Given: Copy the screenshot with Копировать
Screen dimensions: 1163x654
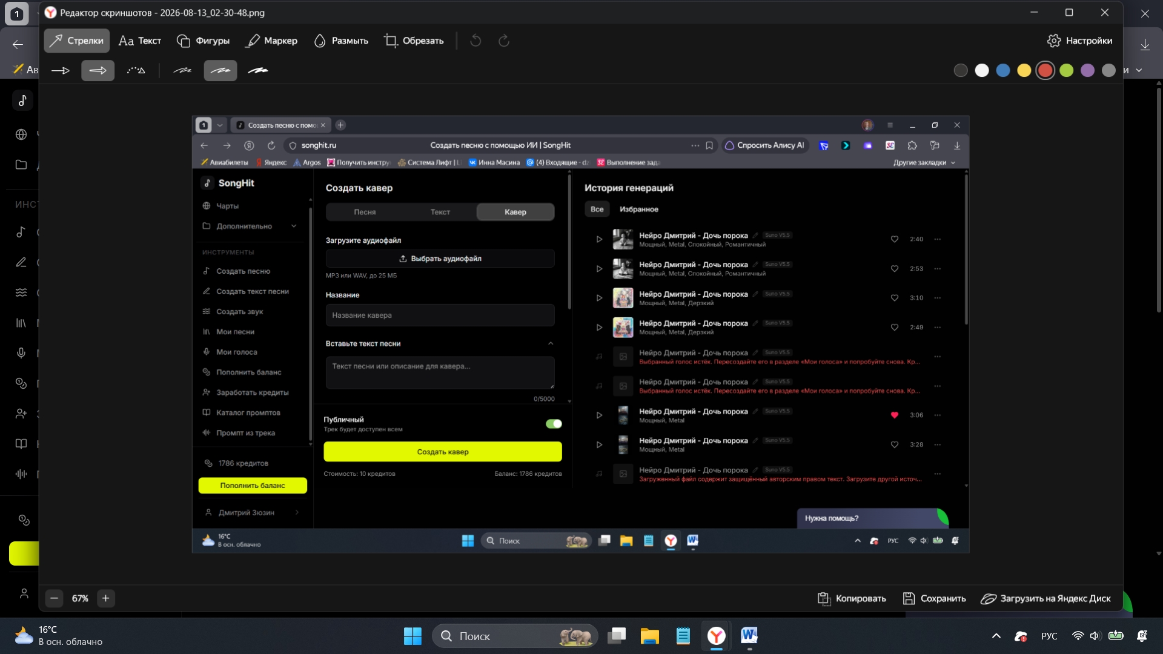Looking at the screenshot, I should click(852, 598).
